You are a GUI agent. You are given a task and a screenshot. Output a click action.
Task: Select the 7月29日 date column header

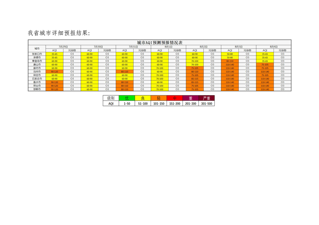click(x=63, y=47)
